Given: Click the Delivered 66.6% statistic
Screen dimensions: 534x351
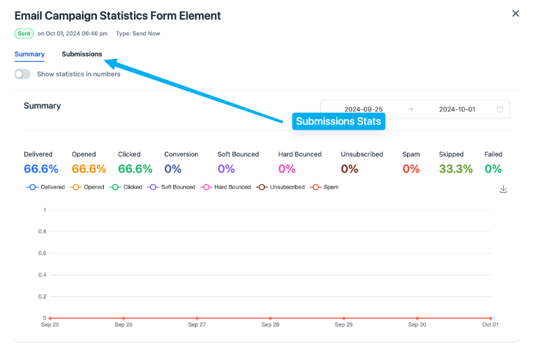Looking at the screenshot, I should (x=41, y=168).
